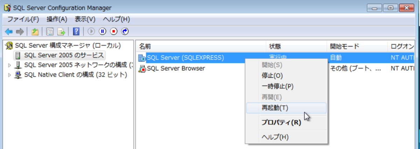The height and width of the screenshot is (149, 420).
Task: Click the Up one level folder icon
Action: coord(35,32)
